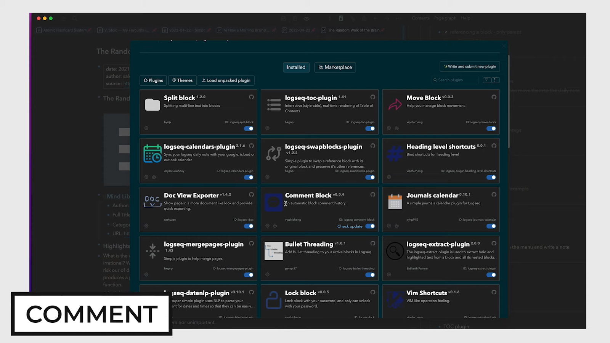Open GitHub link for Comment Block plugin
This screenshot has height=343, width=610.
[372, 195]
